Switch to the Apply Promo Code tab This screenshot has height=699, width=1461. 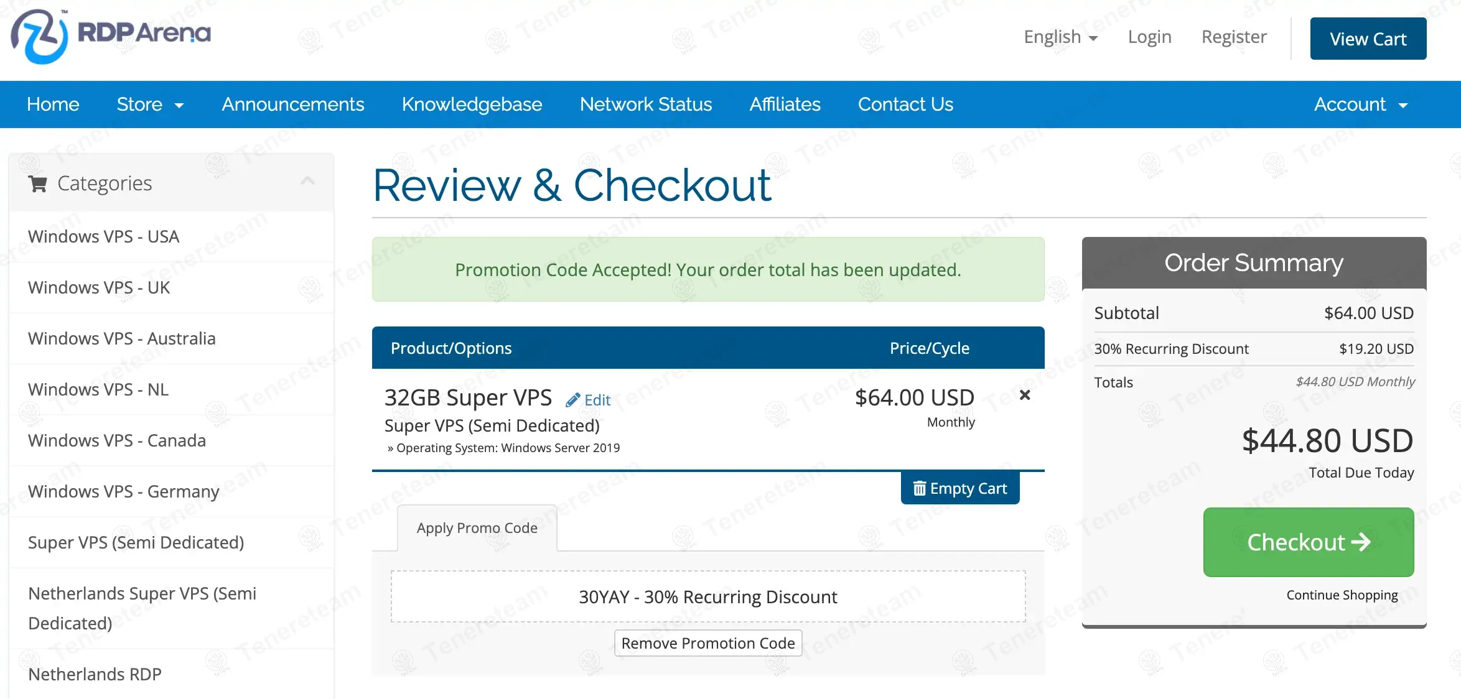click(x=477, y=527)
